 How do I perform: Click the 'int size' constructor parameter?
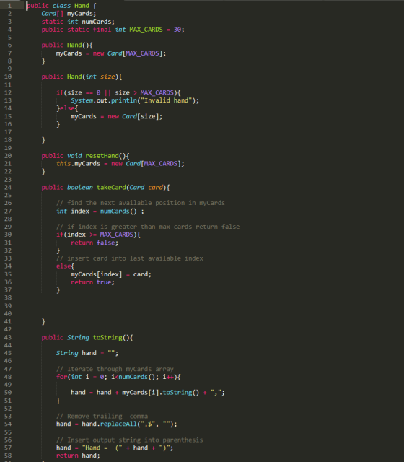100,77
